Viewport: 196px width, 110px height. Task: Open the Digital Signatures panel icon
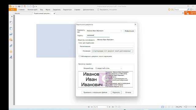[11, 57]
